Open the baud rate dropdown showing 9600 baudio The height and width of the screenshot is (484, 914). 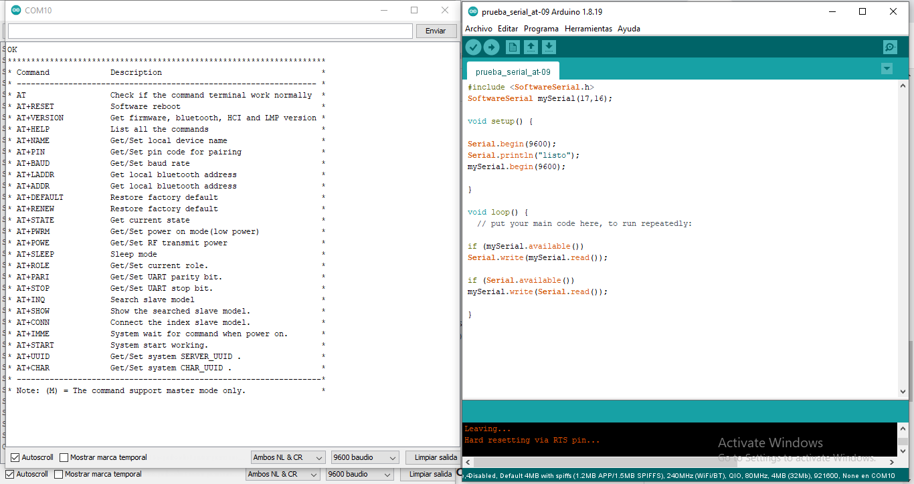tap(364, 457)
